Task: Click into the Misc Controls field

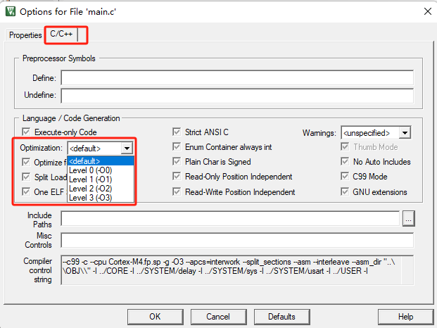Action: tap(237, 240)
